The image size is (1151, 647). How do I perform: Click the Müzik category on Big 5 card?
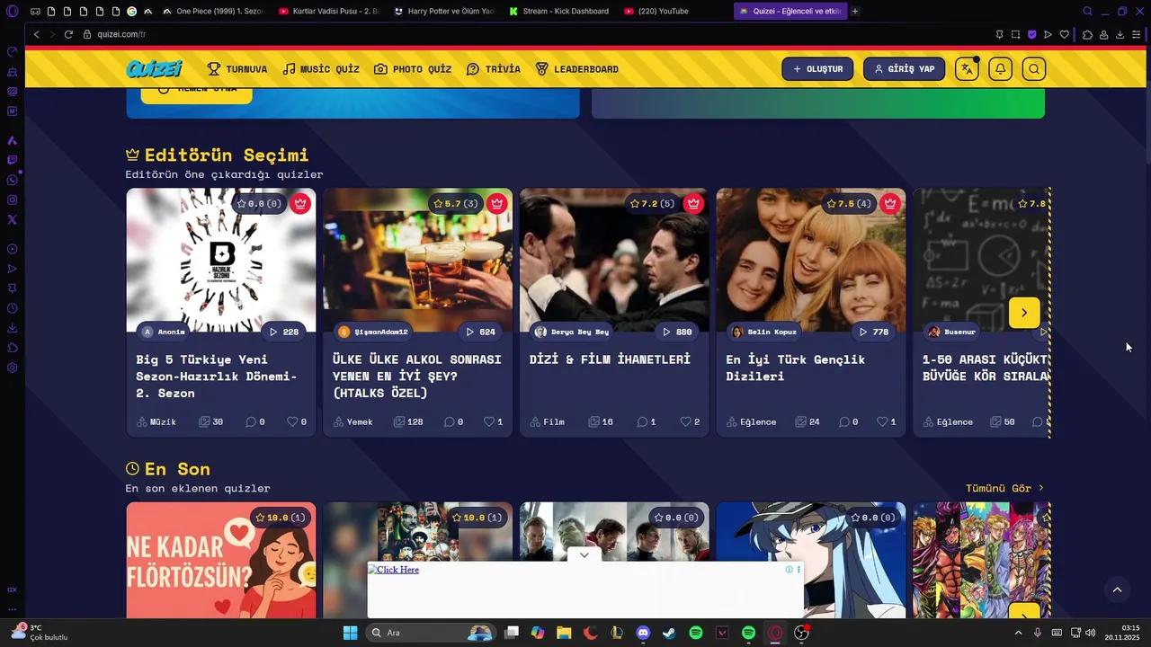156,421
